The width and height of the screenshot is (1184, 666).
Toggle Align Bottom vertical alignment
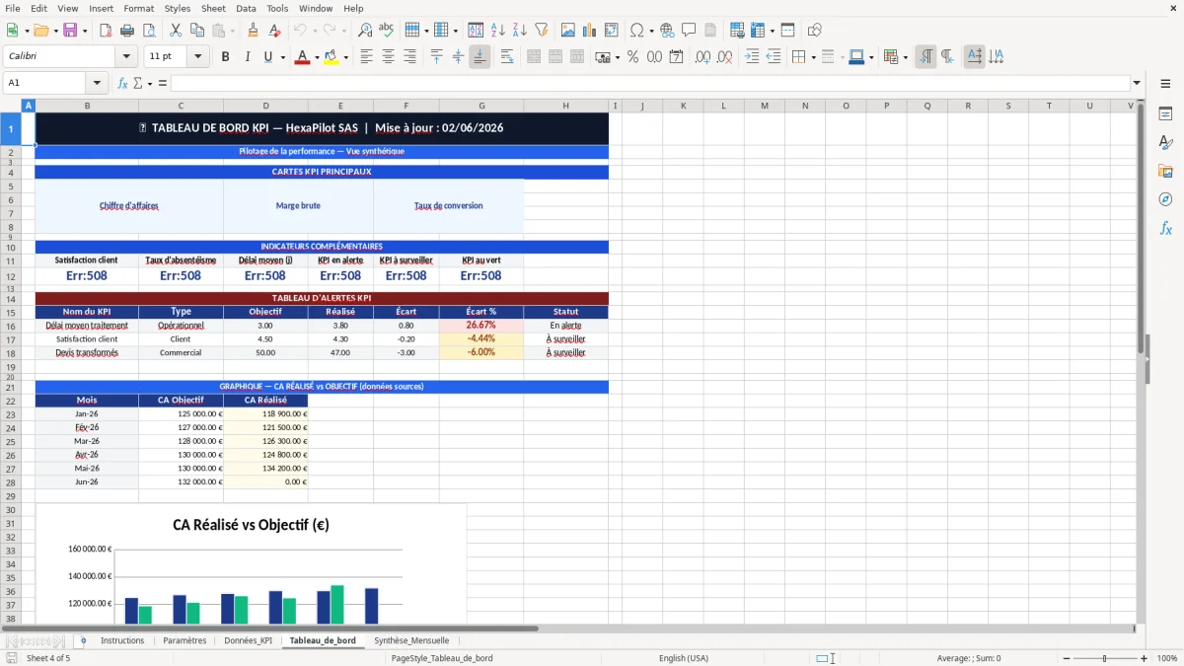point(480,57)
